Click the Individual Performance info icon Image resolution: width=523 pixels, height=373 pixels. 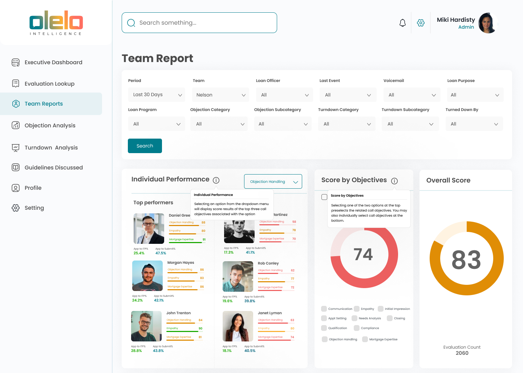[216, 180]
